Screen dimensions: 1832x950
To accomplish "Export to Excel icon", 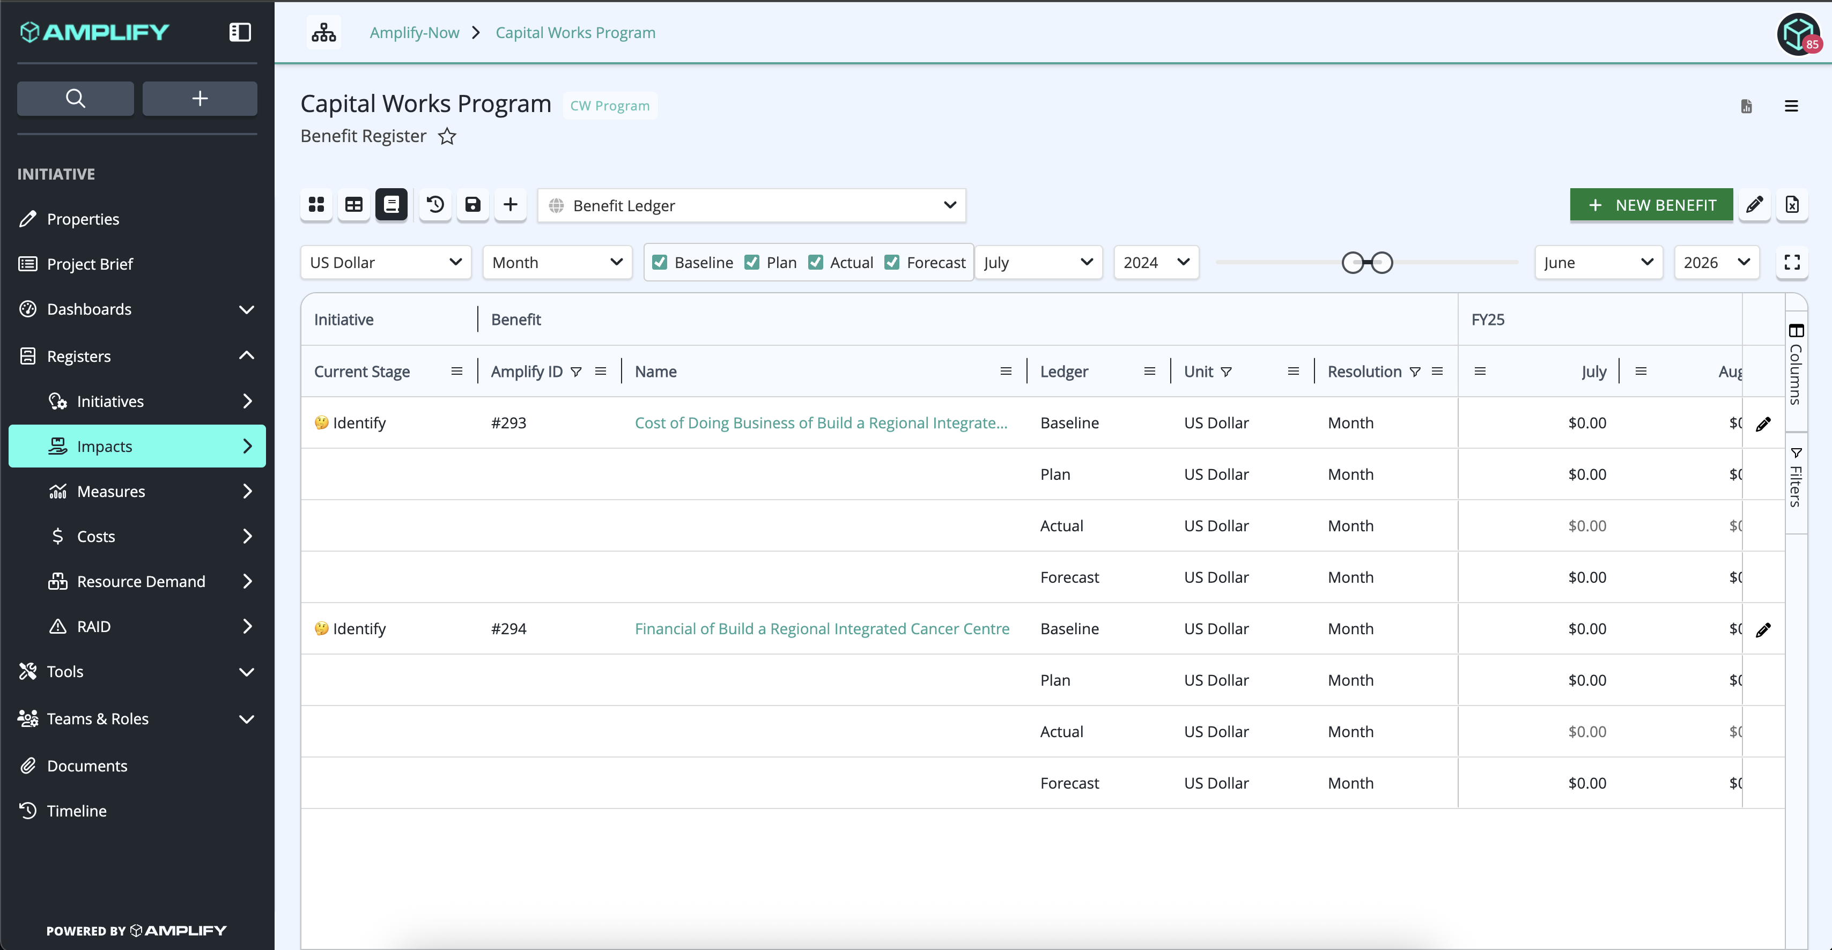I will [x=1791, y=205].
